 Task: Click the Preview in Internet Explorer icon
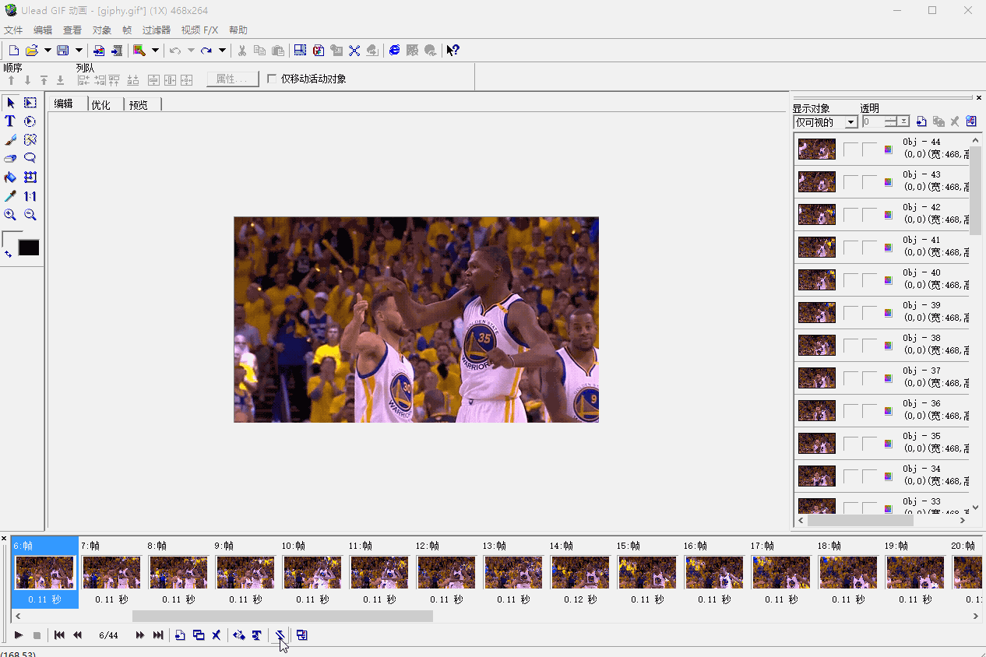pos(394,51)
